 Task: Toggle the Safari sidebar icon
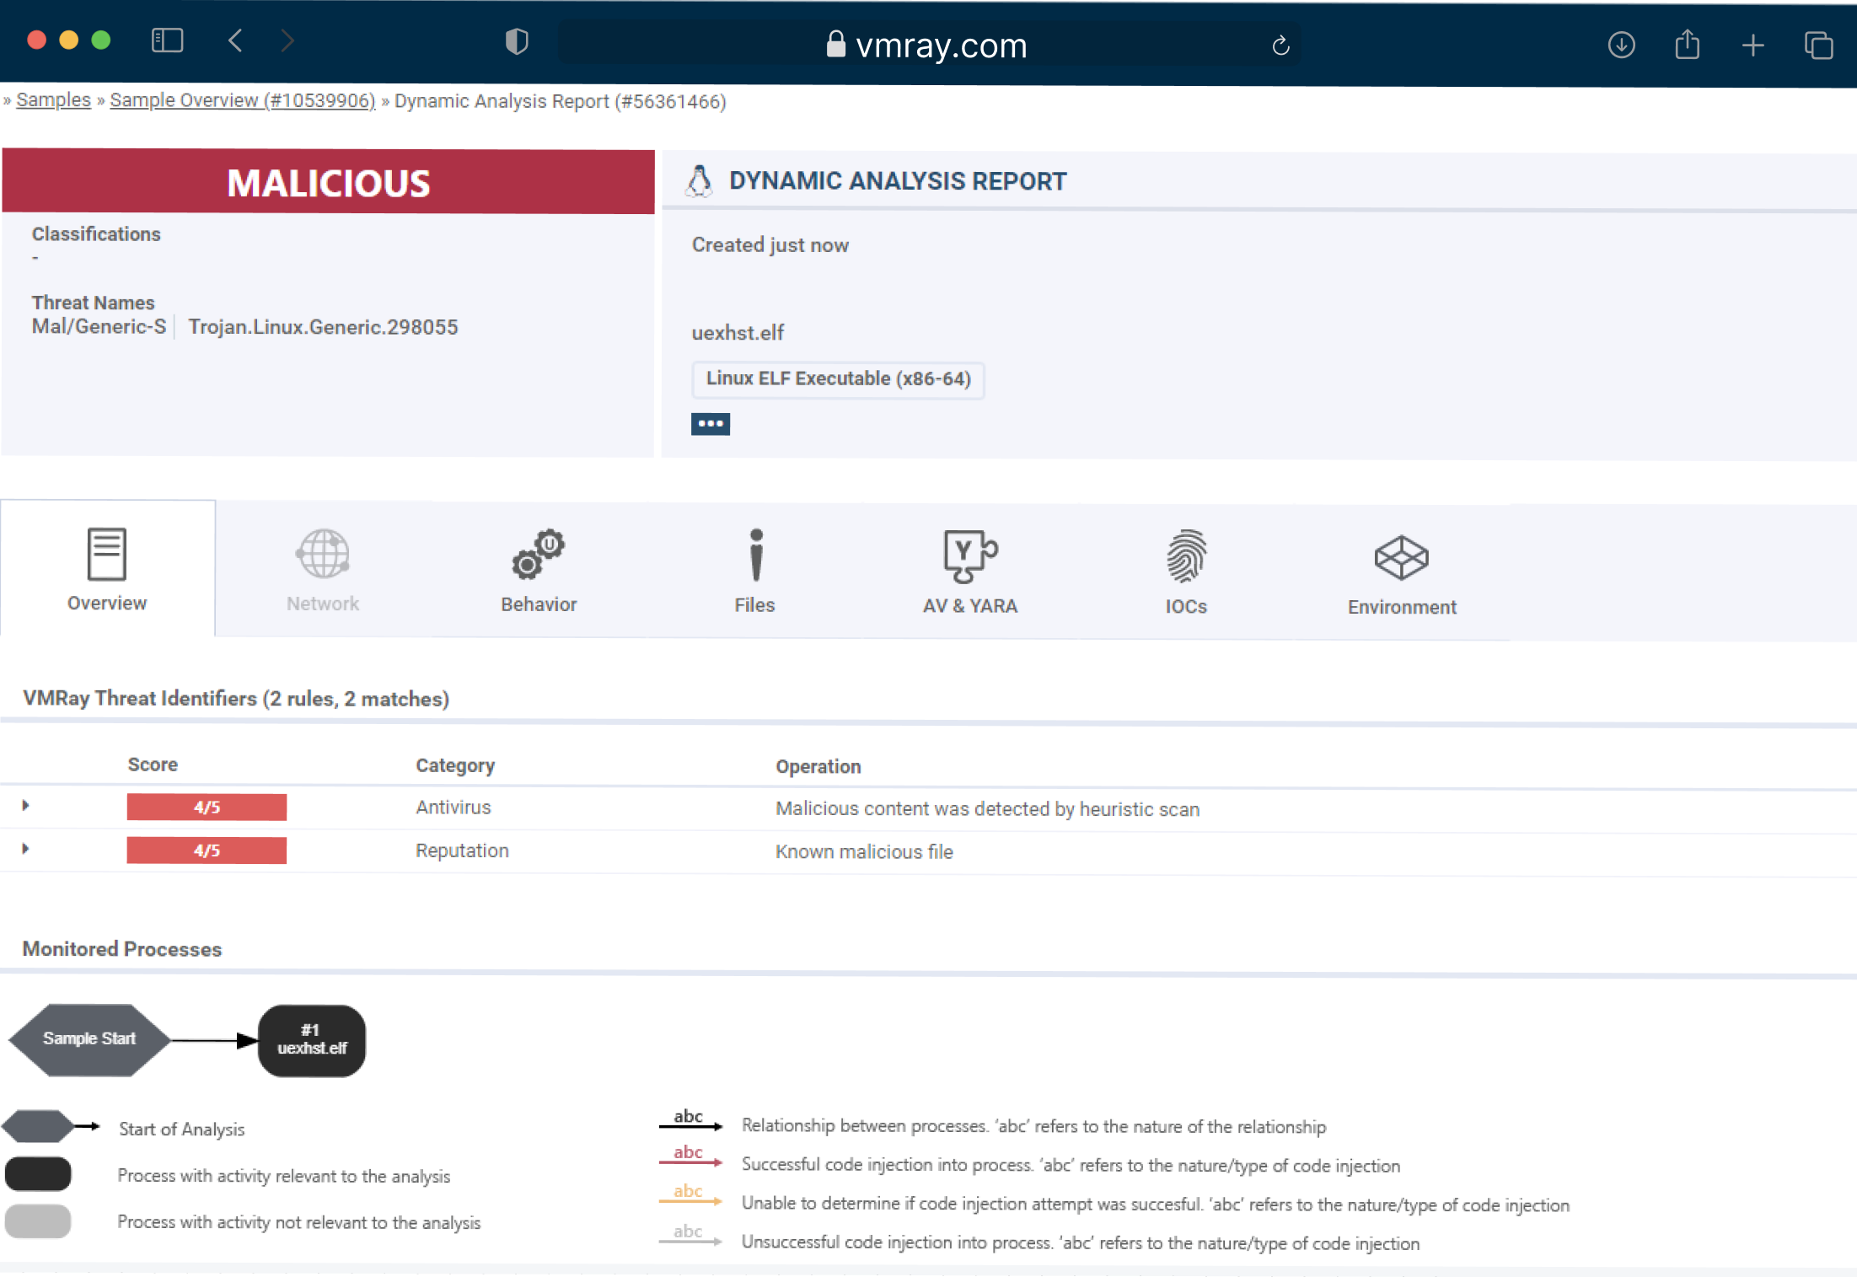(x=167, y=40)
